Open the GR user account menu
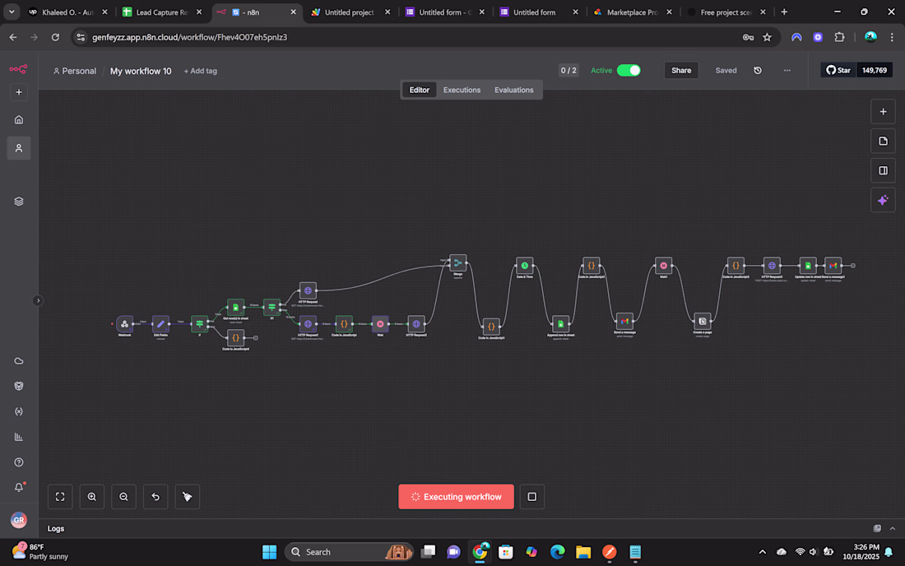Viewport: 905px width, 566px height. pos(19,520)
